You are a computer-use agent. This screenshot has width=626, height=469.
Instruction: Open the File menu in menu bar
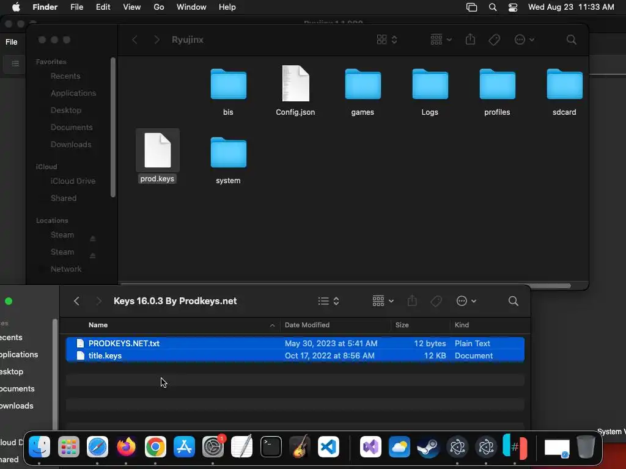coord(76,7)
